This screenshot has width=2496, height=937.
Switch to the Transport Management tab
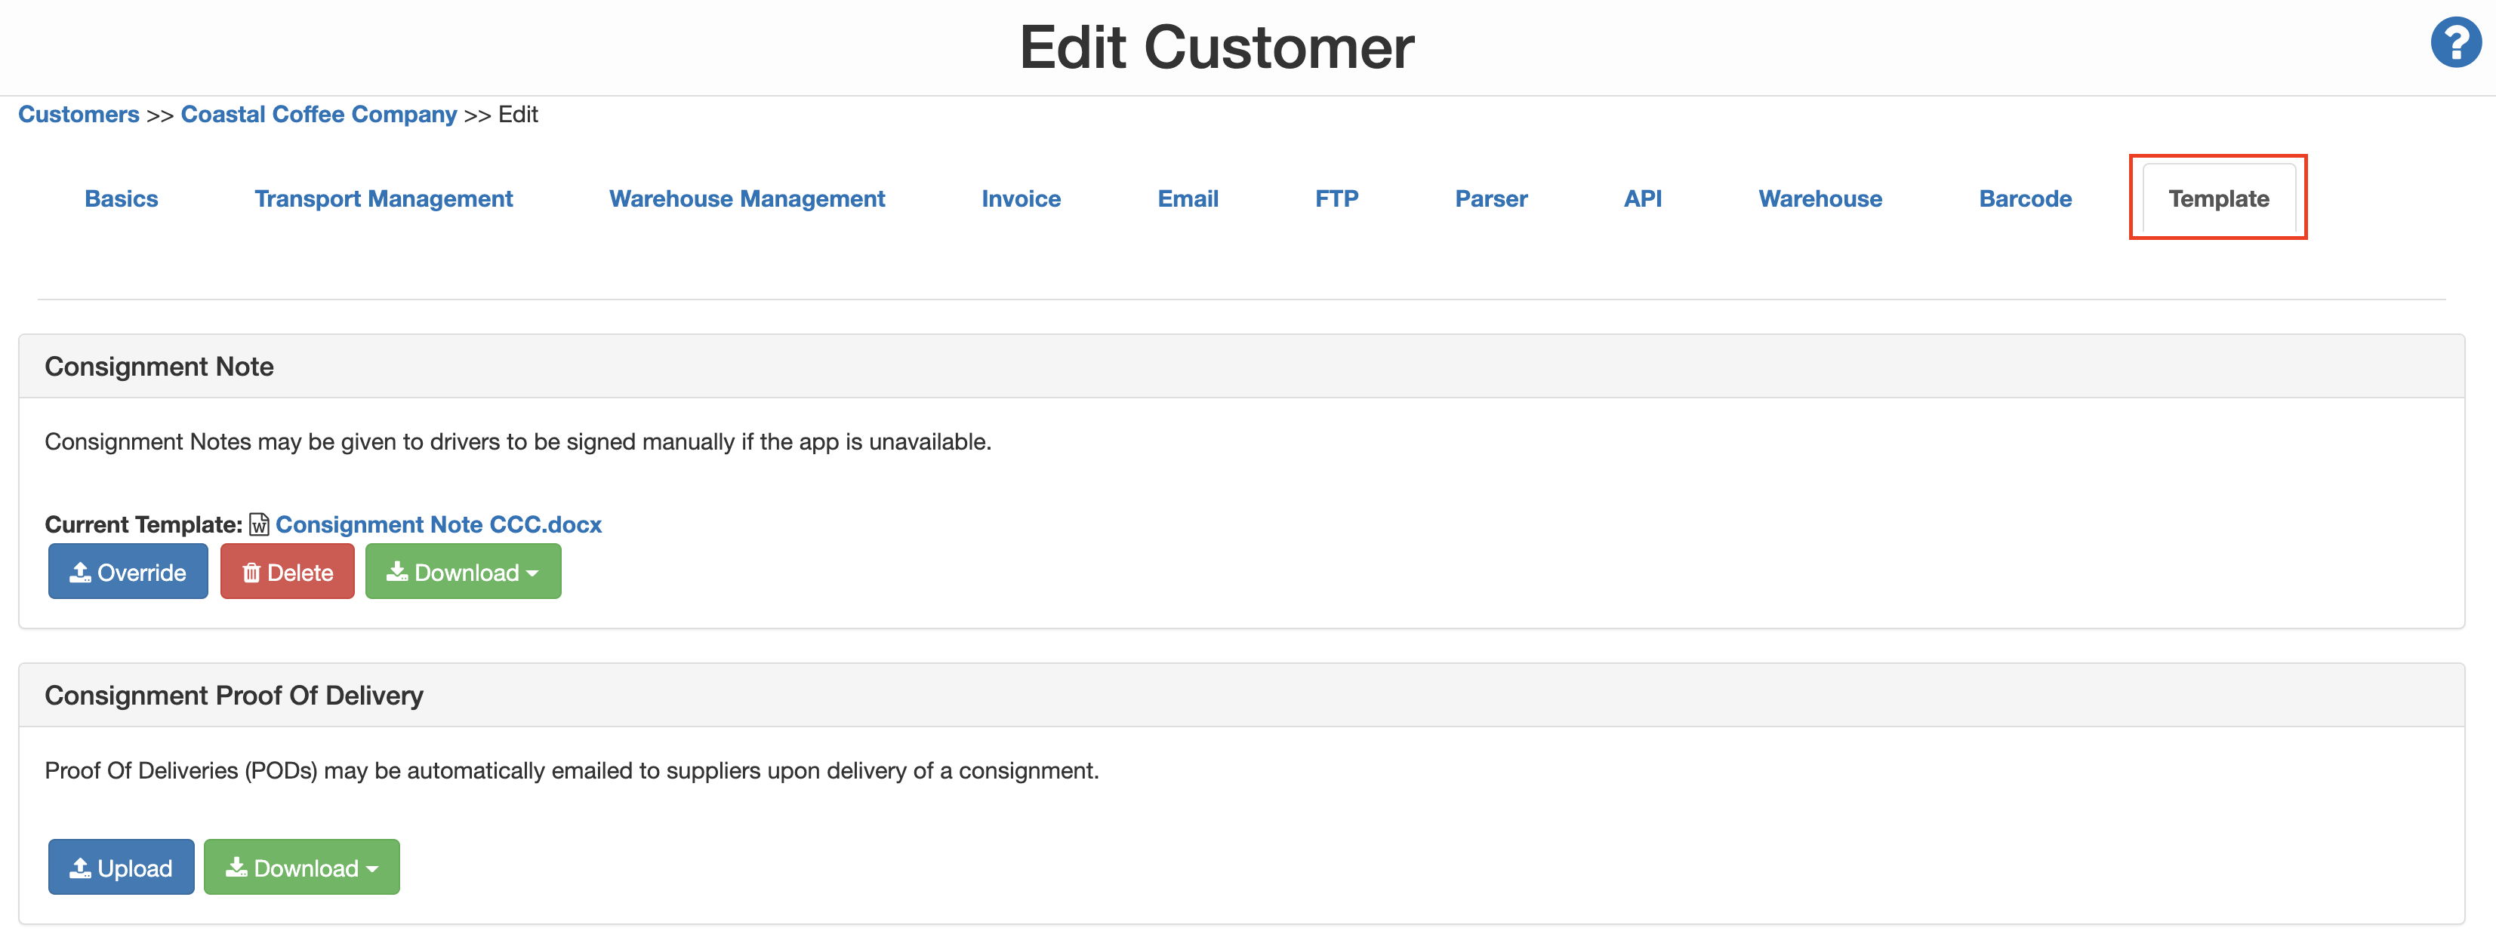tap(384, 198)
